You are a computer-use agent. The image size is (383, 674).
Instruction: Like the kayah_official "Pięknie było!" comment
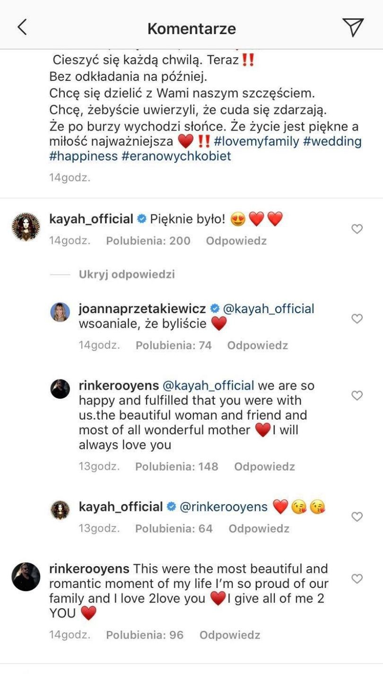tap(357, 229)
